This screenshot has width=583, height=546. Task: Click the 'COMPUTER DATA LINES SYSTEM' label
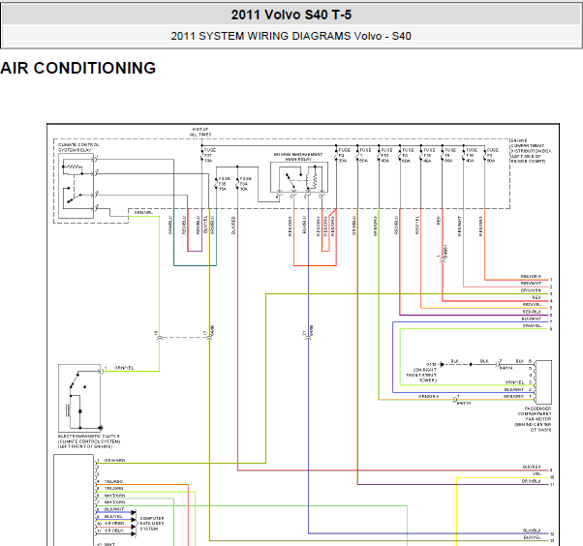click(x=152, y=524)
